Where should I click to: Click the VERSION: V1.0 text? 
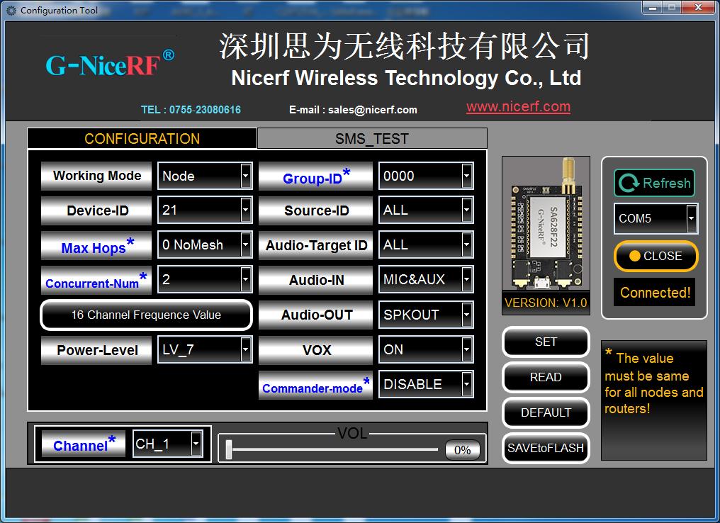pyautogui.click(x=546, y=303)
